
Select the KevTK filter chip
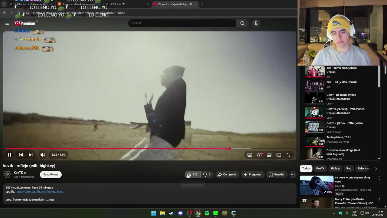pos(320,168)
